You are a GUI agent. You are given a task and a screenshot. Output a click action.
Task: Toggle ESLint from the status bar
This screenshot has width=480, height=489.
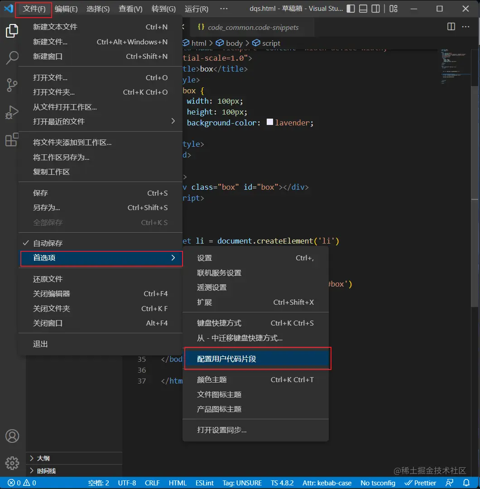click(x=204, y=483)
